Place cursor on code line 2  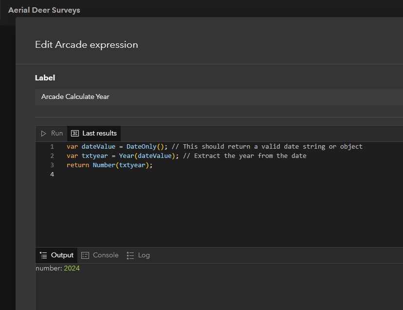point(146,155)
